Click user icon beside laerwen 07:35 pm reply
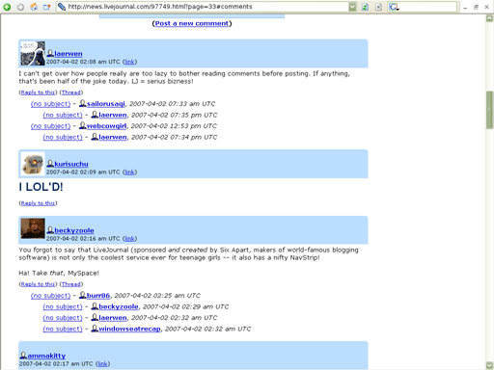This screenshot has height=370, width=494. click(95, 115)
